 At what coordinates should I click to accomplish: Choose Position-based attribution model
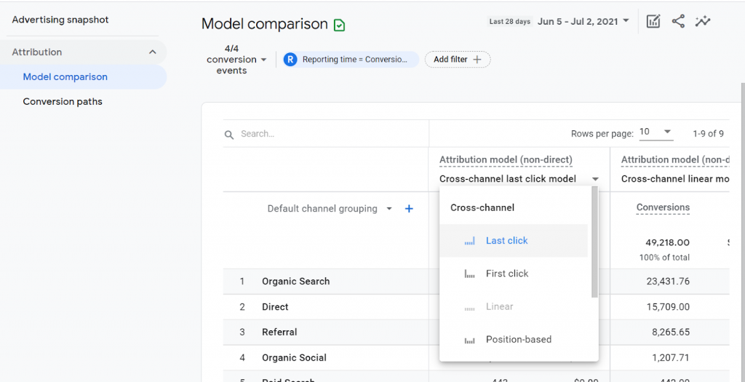coord(518,340)
